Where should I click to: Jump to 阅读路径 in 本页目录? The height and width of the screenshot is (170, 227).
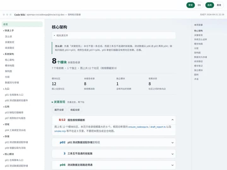coord(198,61)
